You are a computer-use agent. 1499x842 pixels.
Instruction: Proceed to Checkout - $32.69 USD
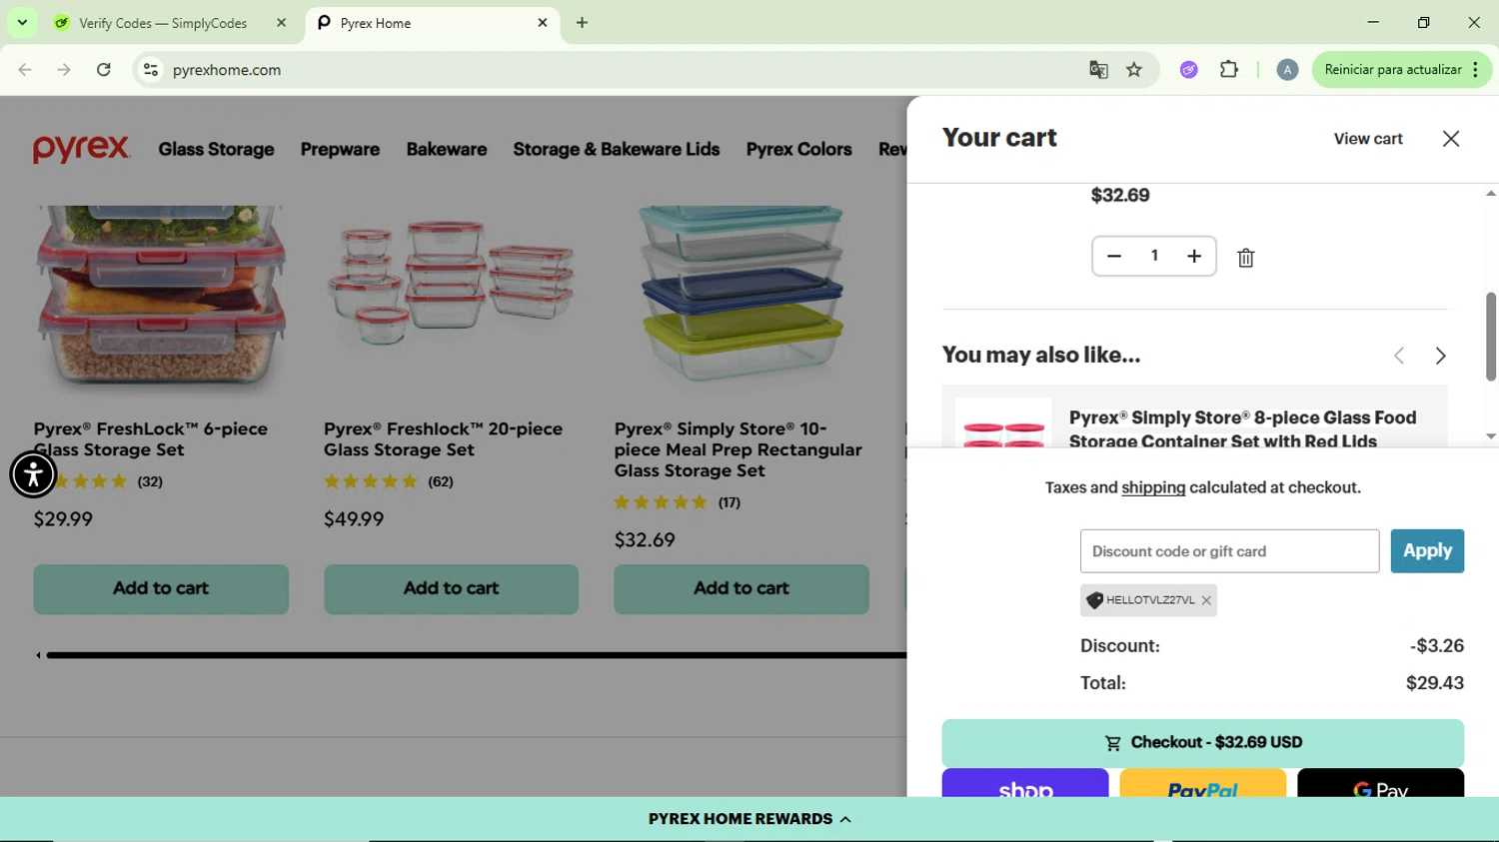(x=1202, y=742)
